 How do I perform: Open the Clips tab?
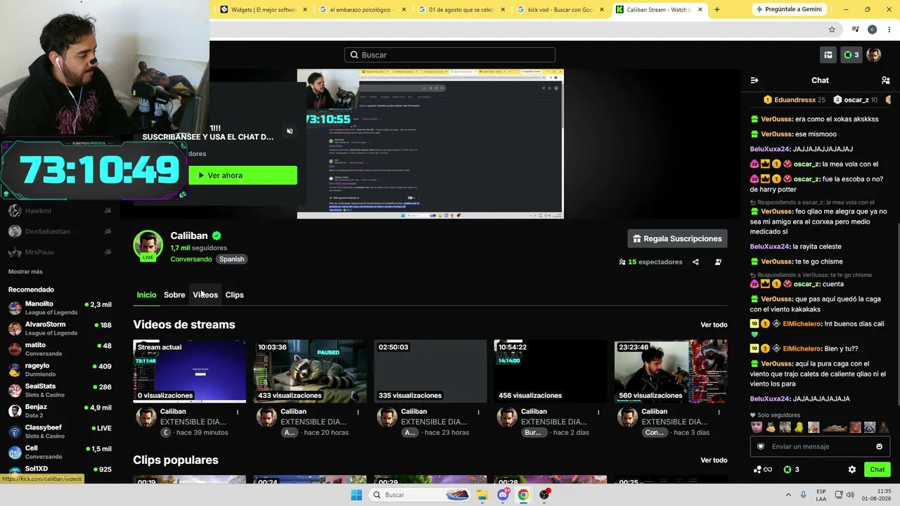click(234, 295)
